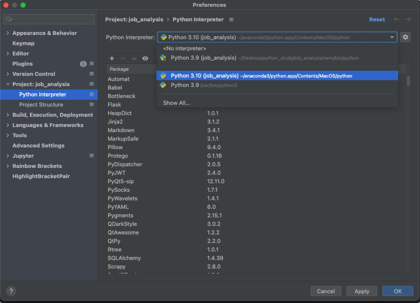Click the Apply button

361,291
